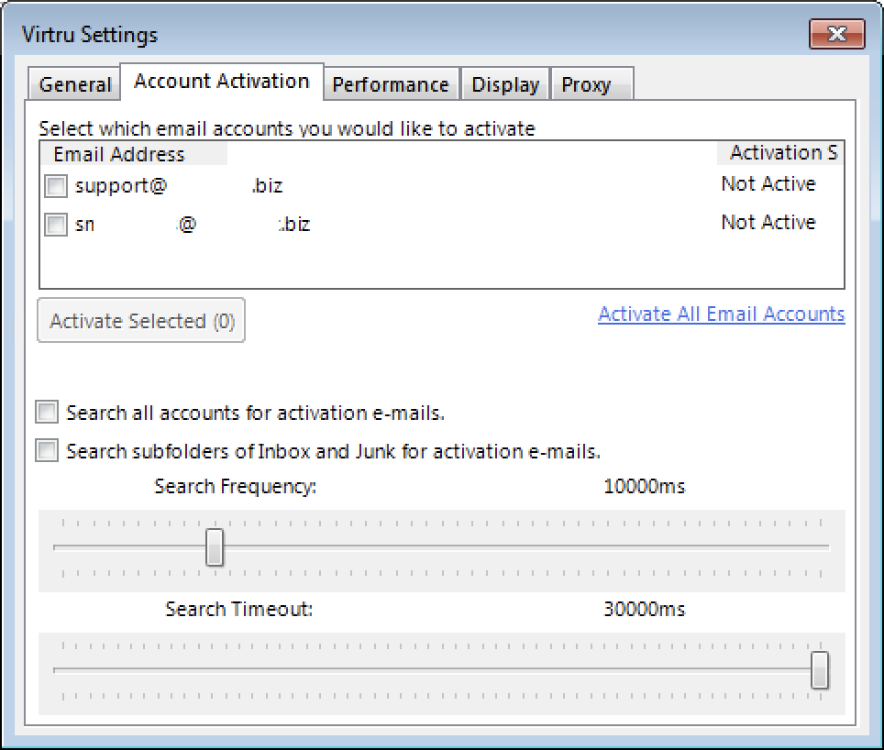Go to the Display tab
The image size is (884, 750).
(505, 84)
